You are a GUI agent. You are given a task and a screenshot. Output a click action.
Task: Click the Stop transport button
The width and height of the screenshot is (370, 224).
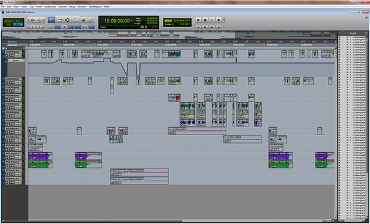pos(205,20)
